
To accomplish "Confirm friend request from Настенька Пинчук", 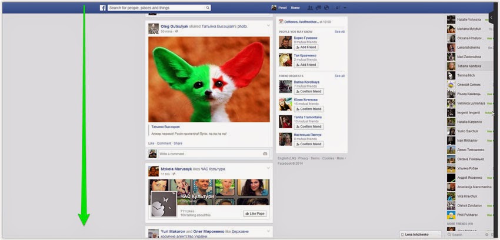I will [309, 144].
